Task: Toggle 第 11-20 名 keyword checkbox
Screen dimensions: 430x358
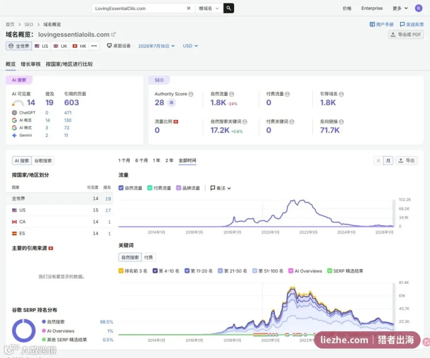Action: [187, 271]
